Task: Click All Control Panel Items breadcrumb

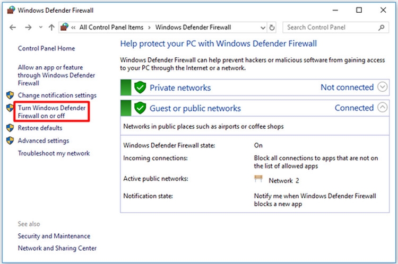Action: click(x=111, y=28)
